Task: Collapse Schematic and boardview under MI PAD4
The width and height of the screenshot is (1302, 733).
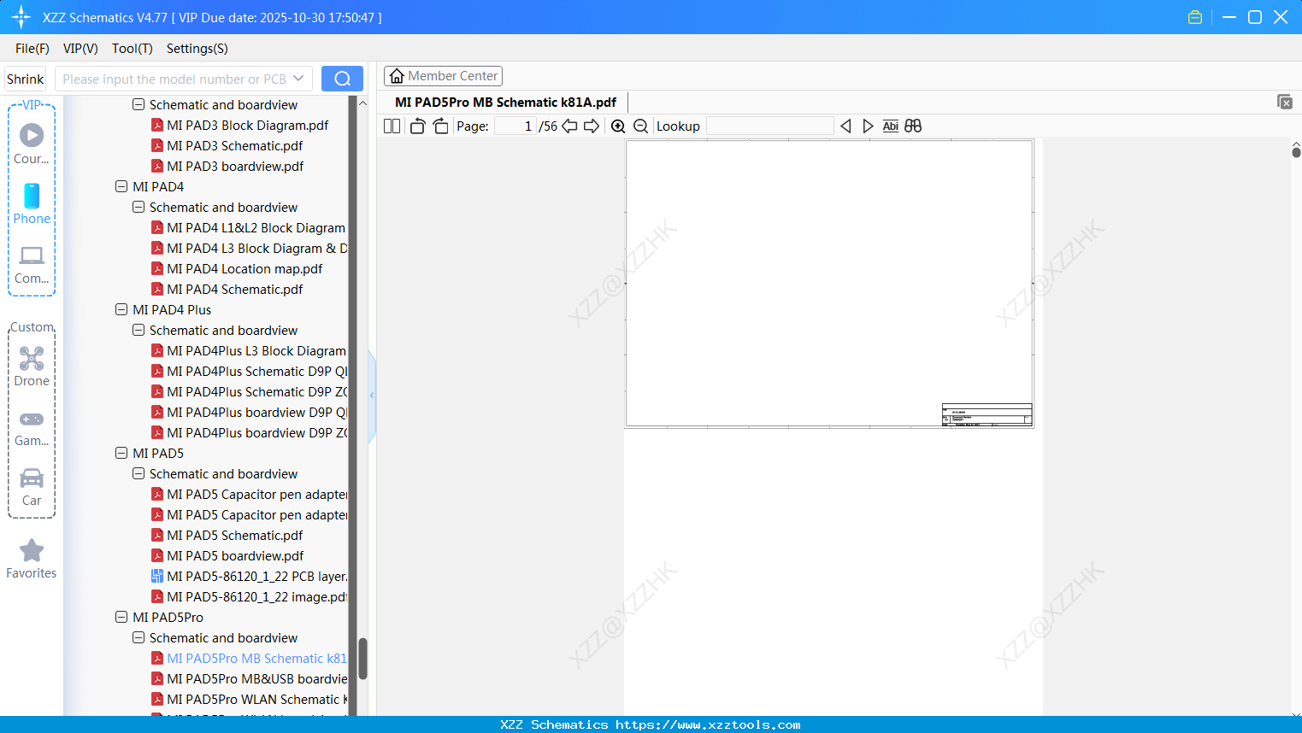Action: click(x=138, y=207)
